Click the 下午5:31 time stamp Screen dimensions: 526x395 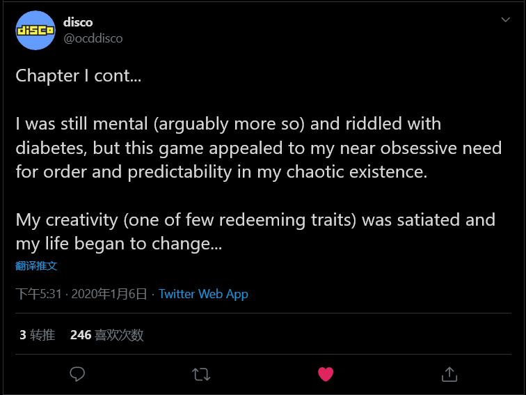click(x=38, y=294)
